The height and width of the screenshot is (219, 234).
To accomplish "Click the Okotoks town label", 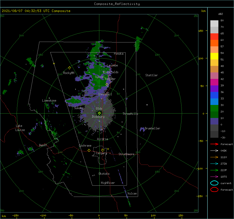I will tap(104, 174).
